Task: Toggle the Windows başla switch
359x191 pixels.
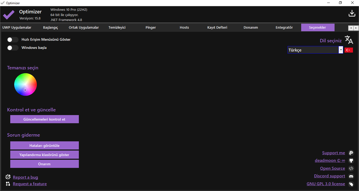Action: pos(13,48)
